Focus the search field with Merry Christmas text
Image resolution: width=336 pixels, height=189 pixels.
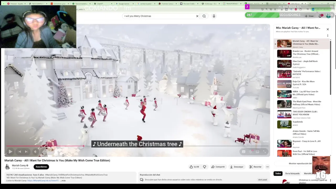pyautogui.click(x=159, y=16)
